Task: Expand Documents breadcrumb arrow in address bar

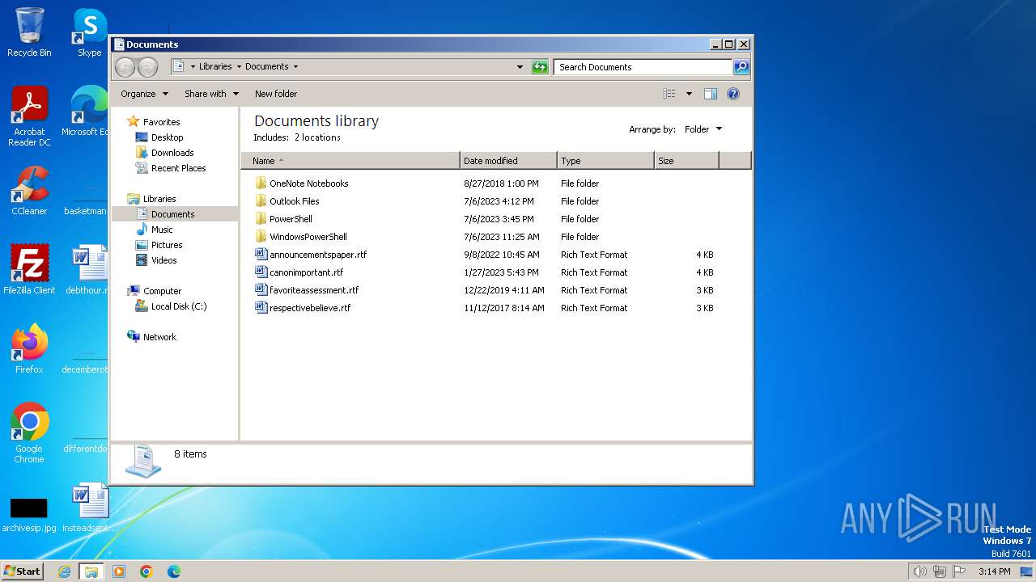Action: coord(295,67)
